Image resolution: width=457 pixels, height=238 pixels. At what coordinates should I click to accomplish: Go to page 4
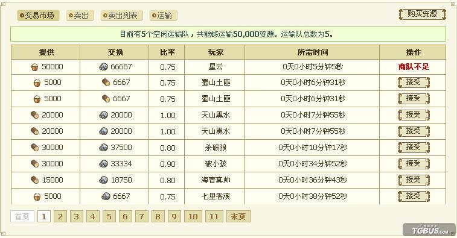pyautogui.click(x=93, y=216)
